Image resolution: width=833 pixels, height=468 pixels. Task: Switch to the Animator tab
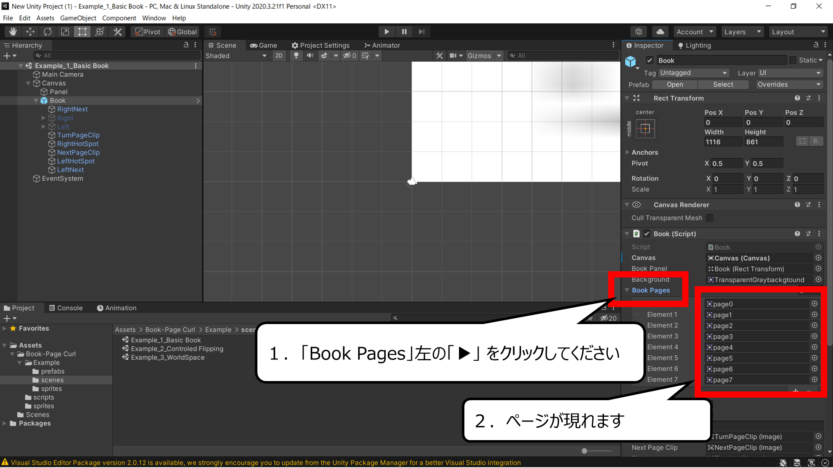(x=382, y=45)
